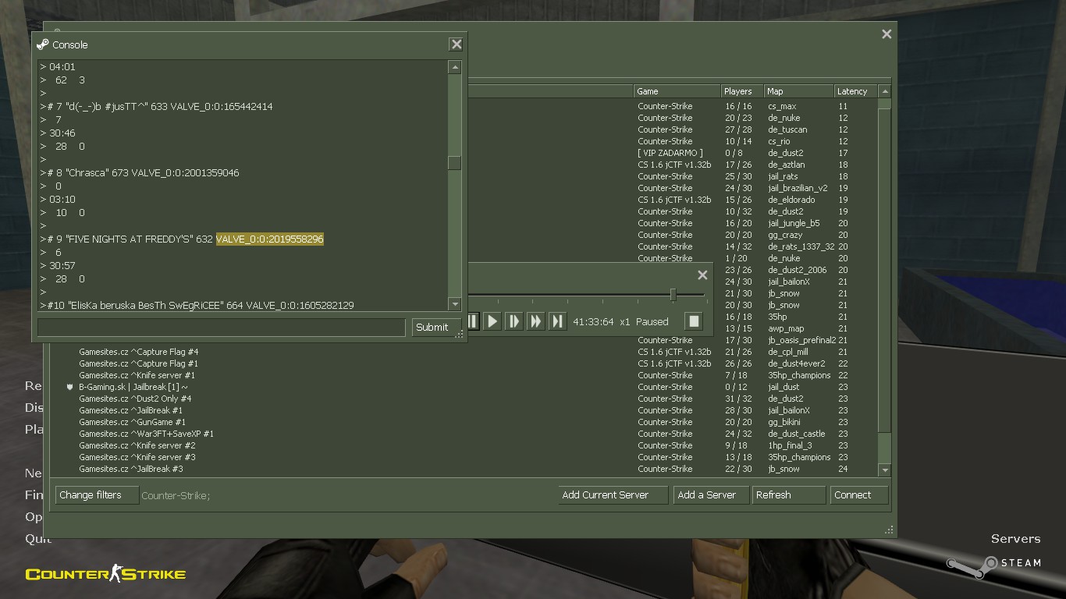1066x599 pixels.
Task: Click the Counter-Strike logo at bottom left
Action: (x=105, y=574)
